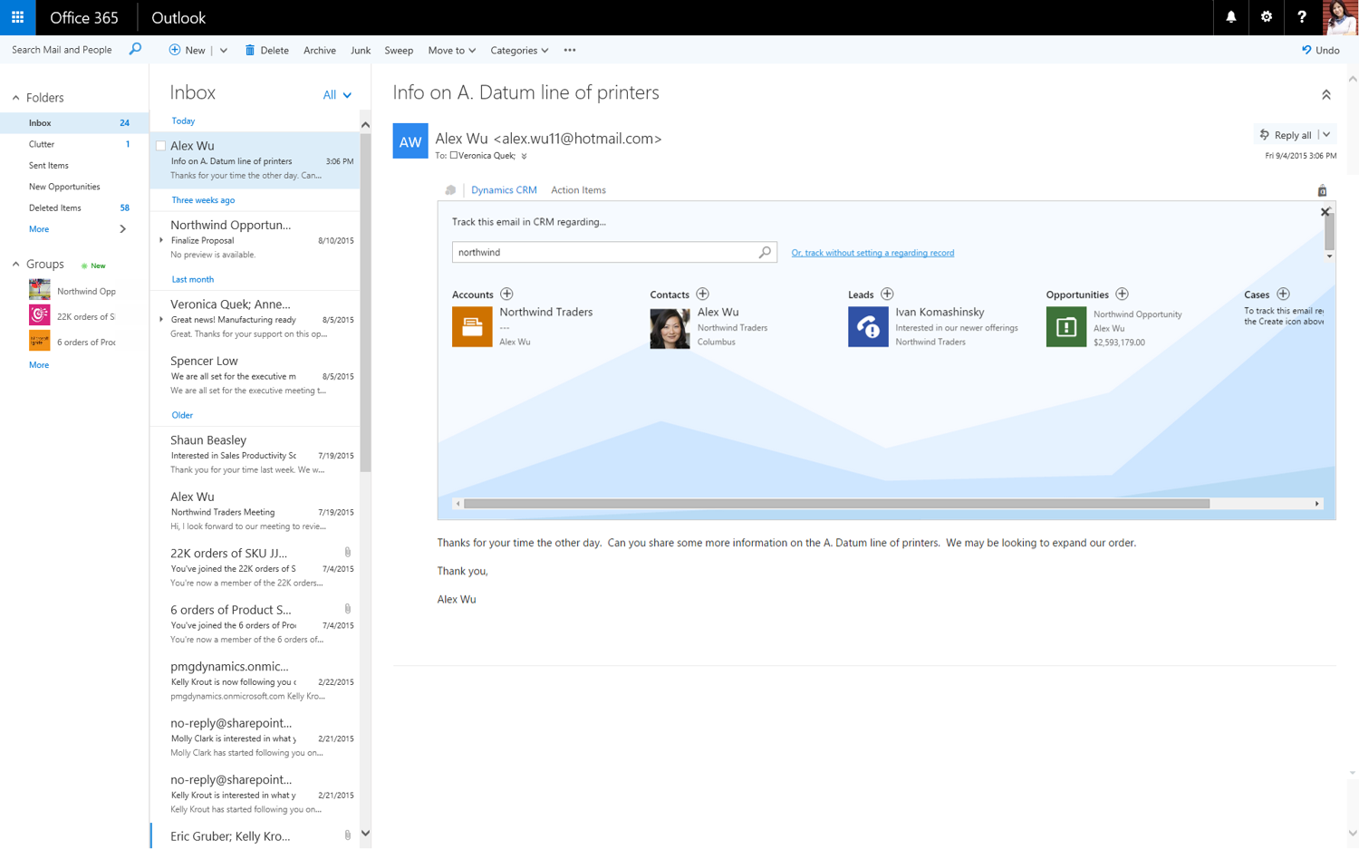This screenshot has height=849, width=1359.
Task: Select Northwind Opportunity green icon
Action: click(1066, 327)
